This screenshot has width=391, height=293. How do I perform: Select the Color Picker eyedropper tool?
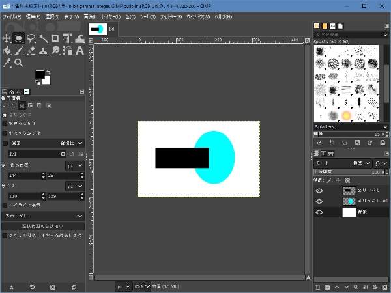7,63
